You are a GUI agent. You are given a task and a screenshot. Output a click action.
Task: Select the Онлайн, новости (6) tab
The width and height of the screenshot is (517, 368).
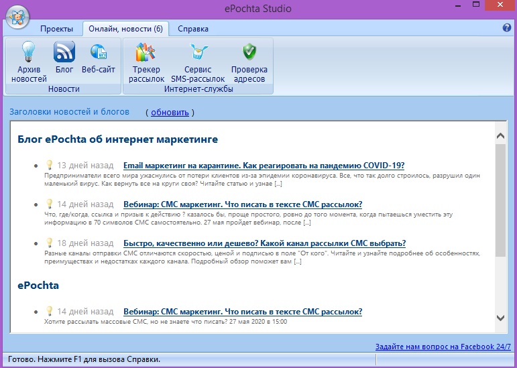125,29
